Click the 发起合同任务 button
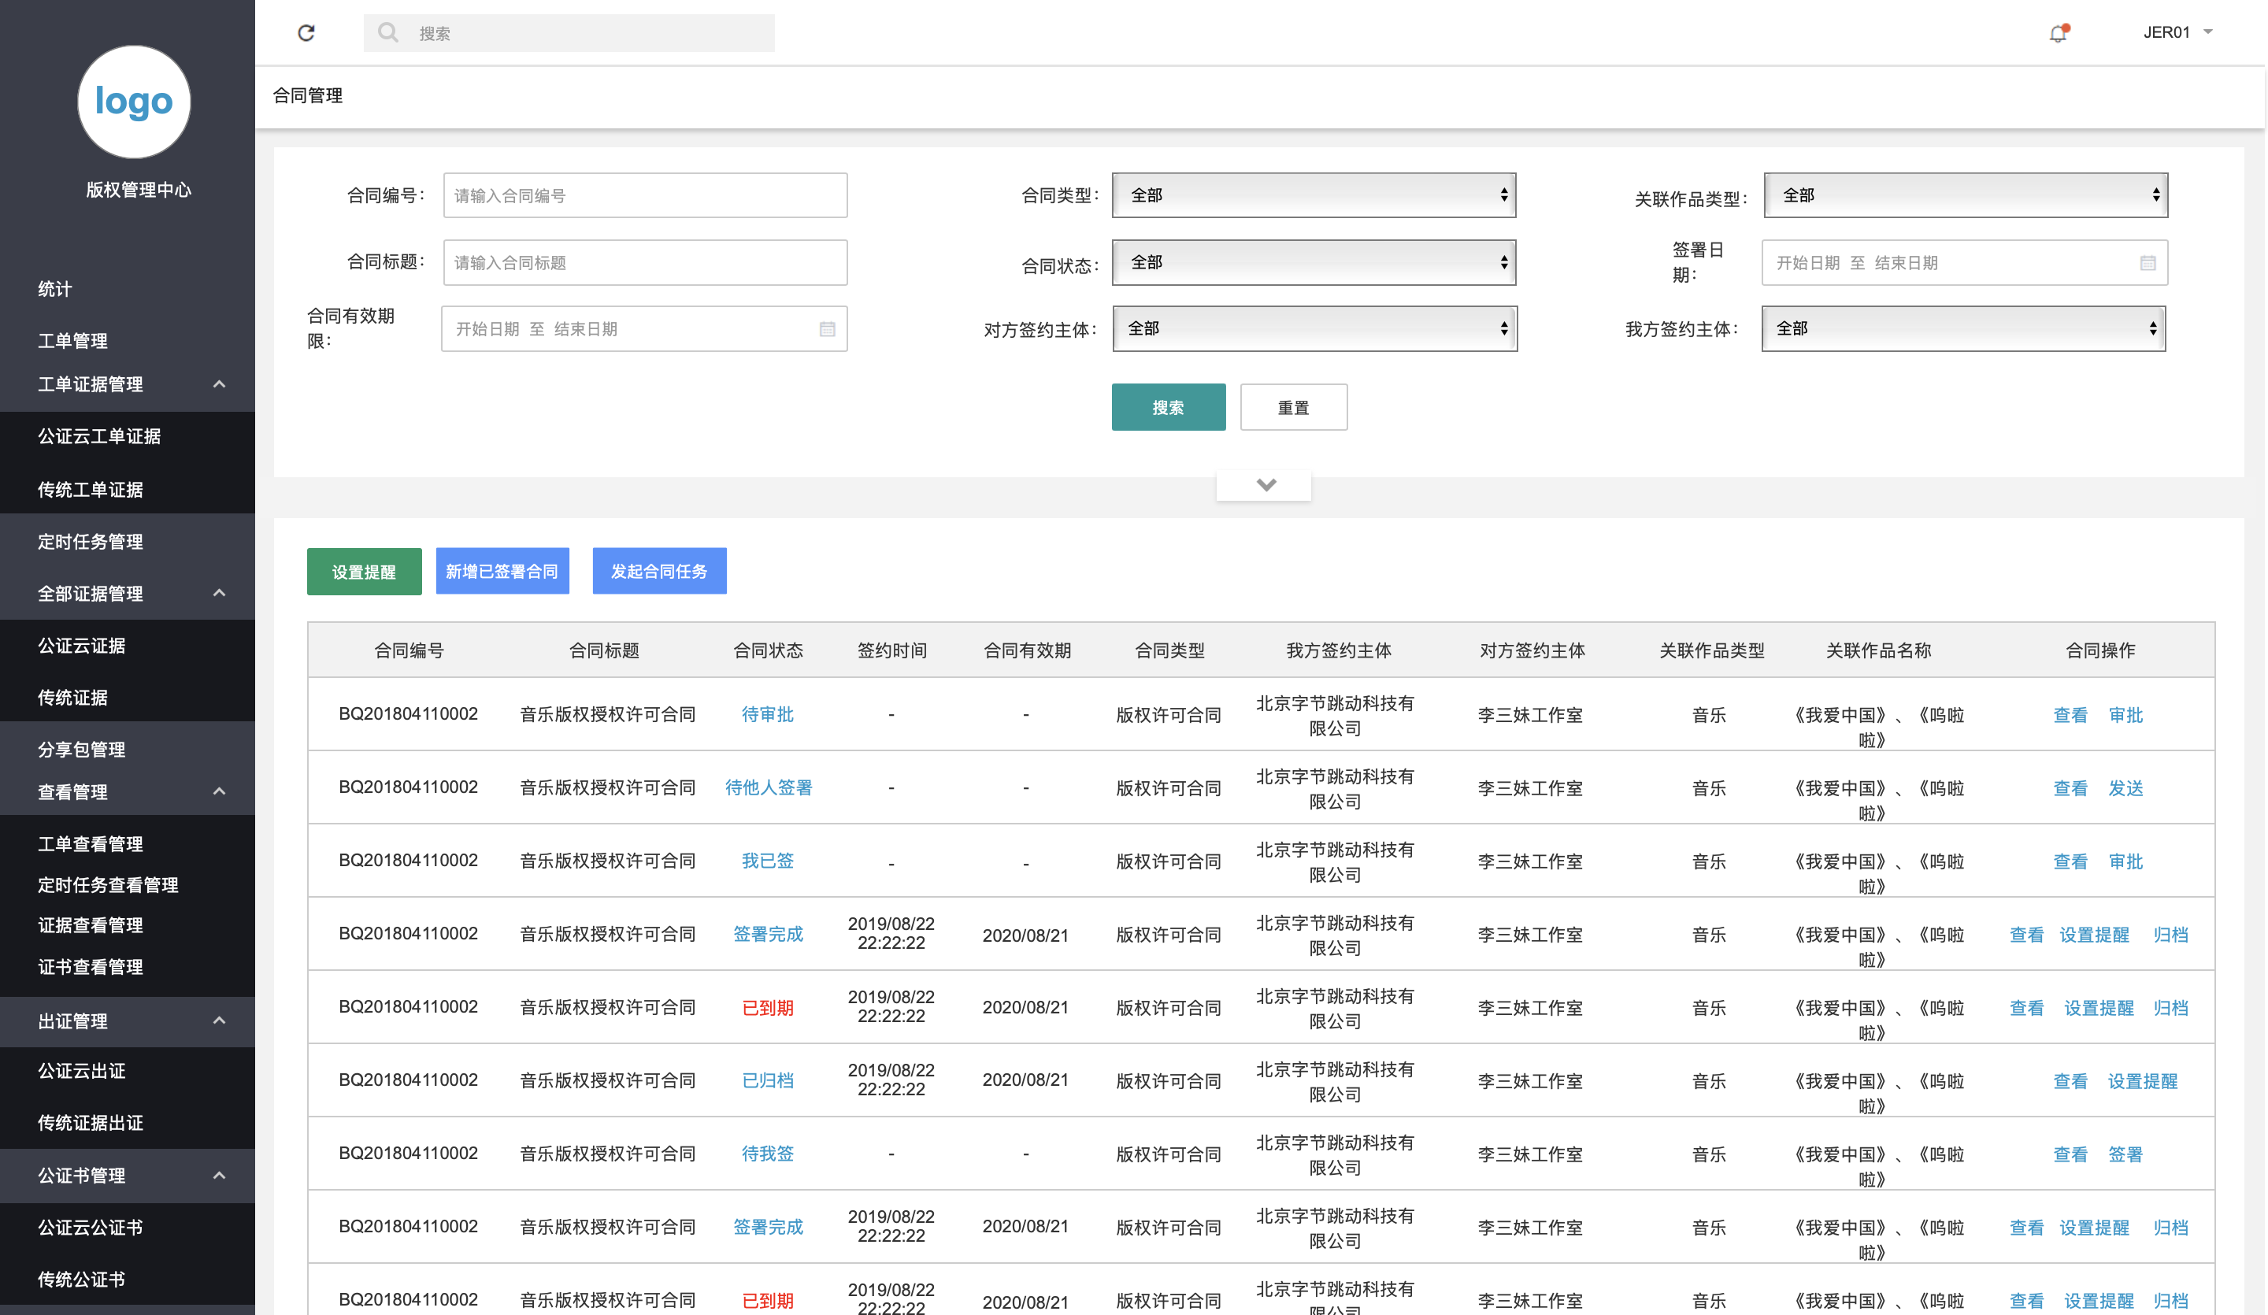Image resolution: width=2268 pixels, height=1315 pixels. 659,572
